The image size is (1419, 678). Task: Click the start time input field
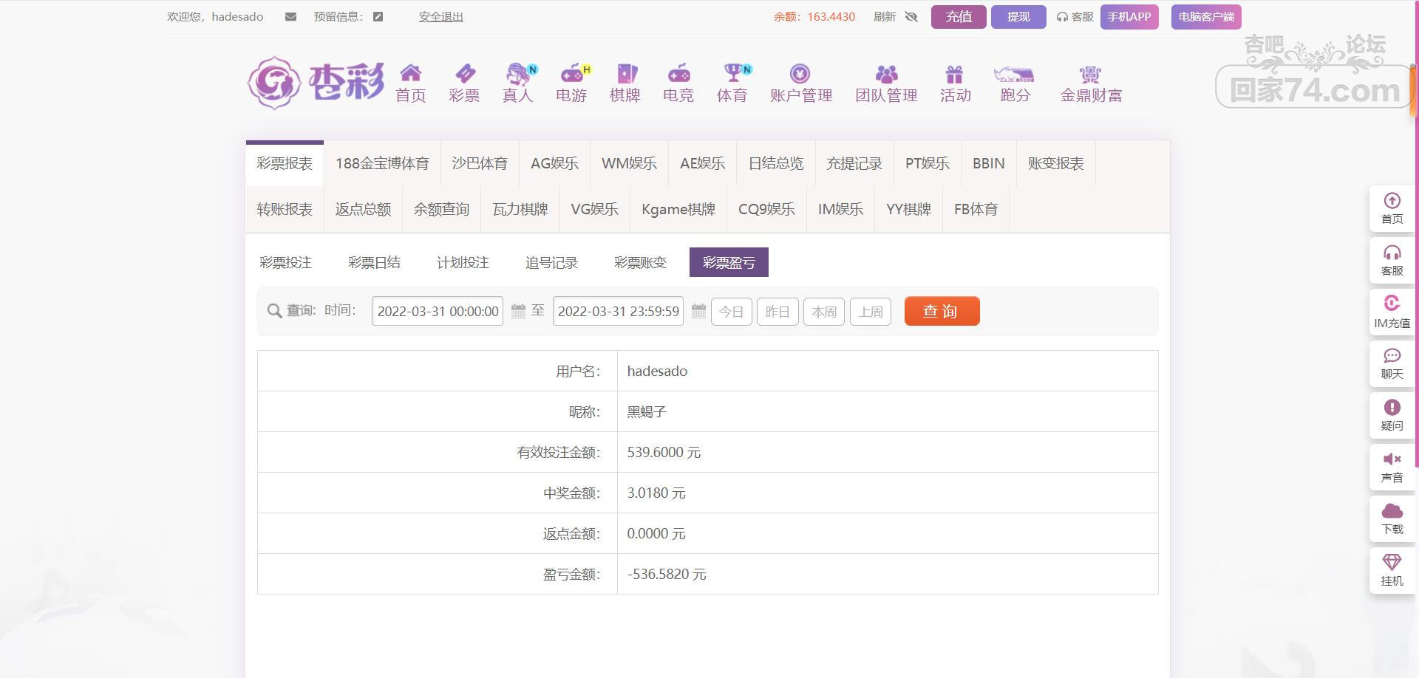coord(438,312)
